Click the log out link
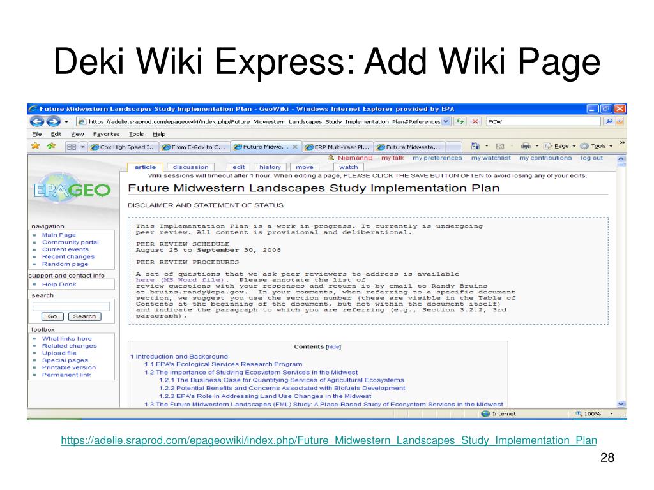The image size is (654, 490). pyautogui.click(x=591, y=158)
